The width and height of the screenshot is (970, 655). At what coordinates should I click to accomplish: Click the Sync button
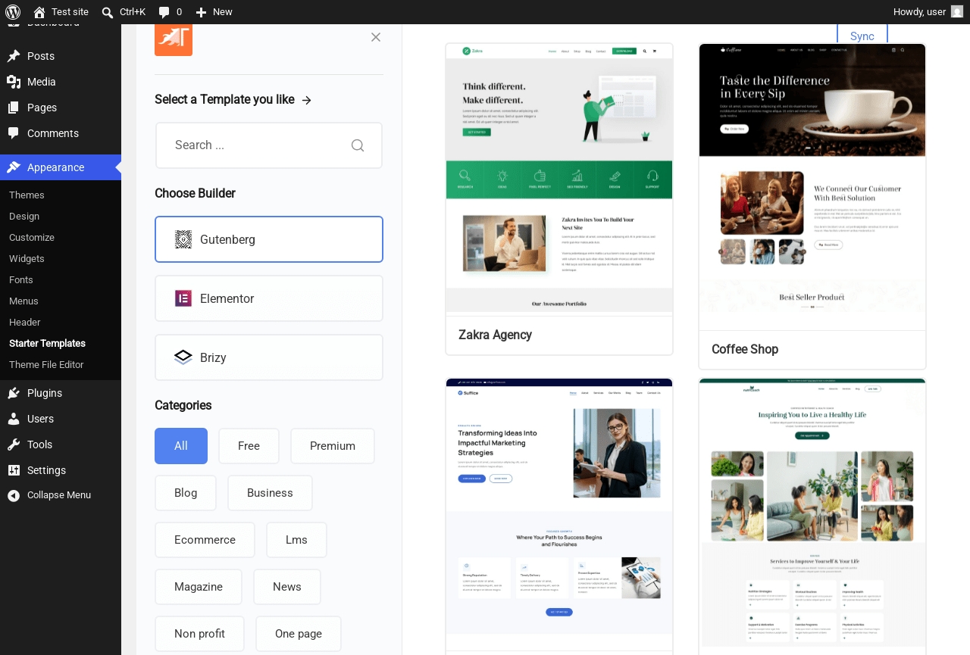pyautogui.click(x=862, y=36)
